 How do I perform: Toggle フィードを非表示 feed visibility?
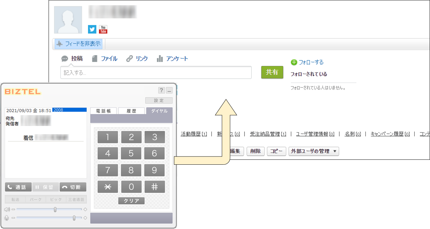78,44
